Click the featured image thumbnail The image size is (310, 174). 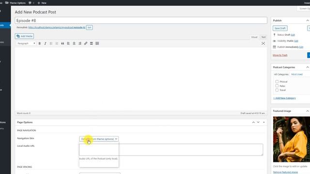[292, 139]
